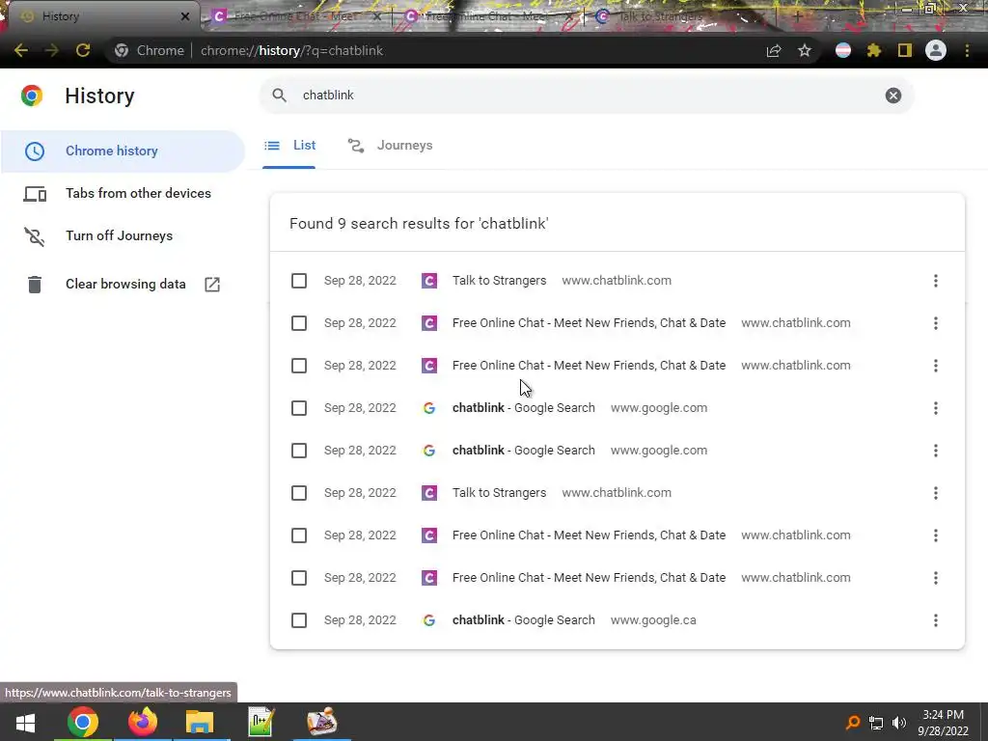This screenshot has height=741, width=988.
Task: Reload the history page
Action: click(83, 50)
